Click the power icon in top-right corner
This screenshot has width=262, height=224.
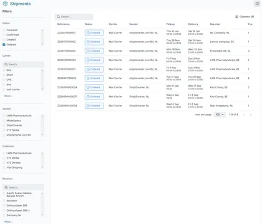point(257,4)
